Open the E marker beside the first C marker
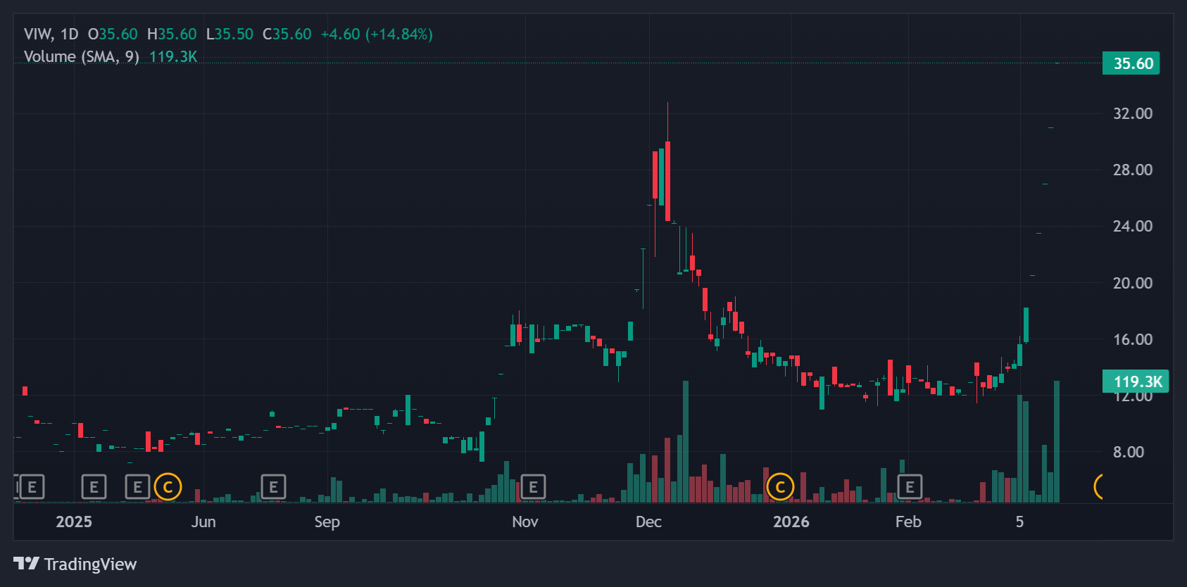 (137, 487)
